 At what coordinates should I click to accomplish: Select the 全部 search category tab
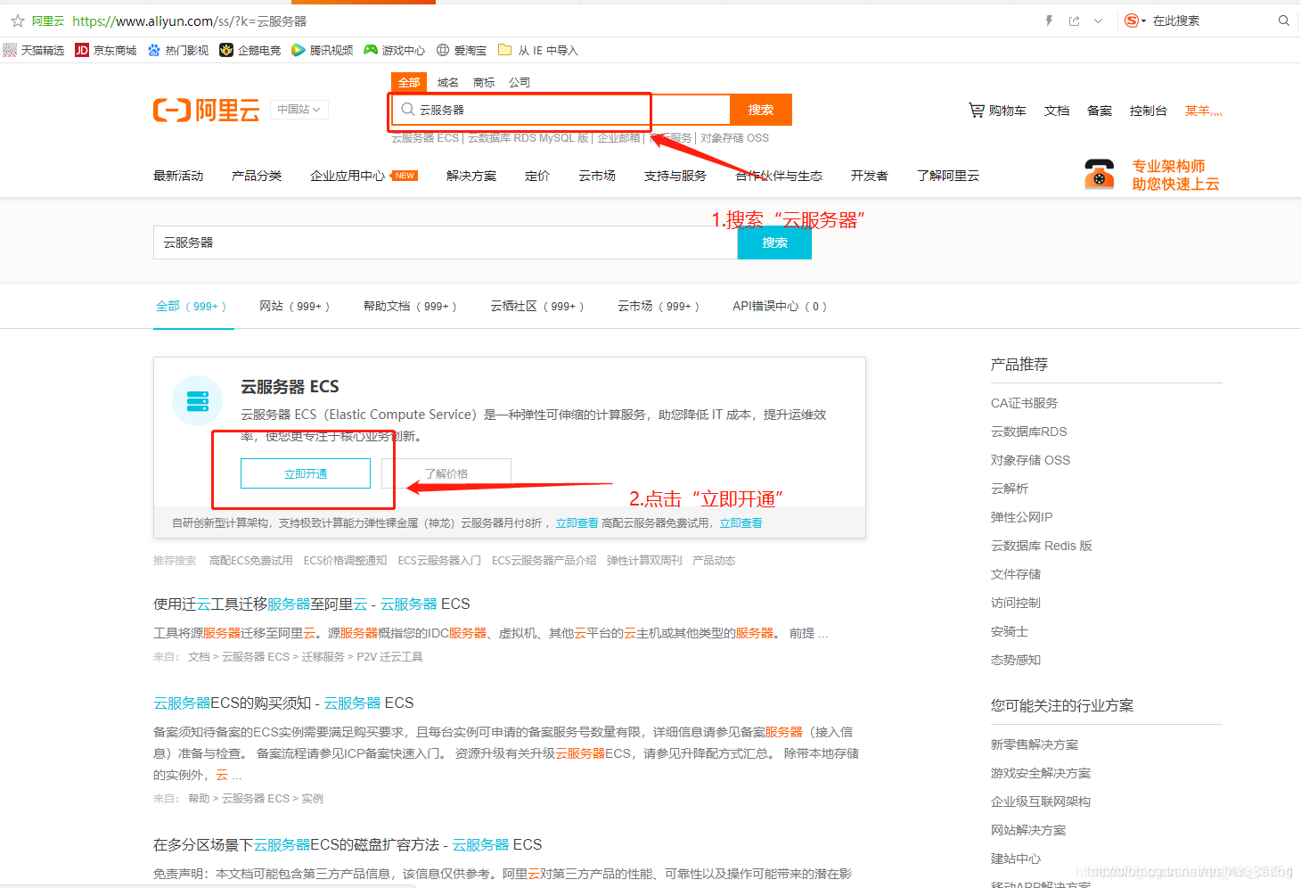point(409,82)
